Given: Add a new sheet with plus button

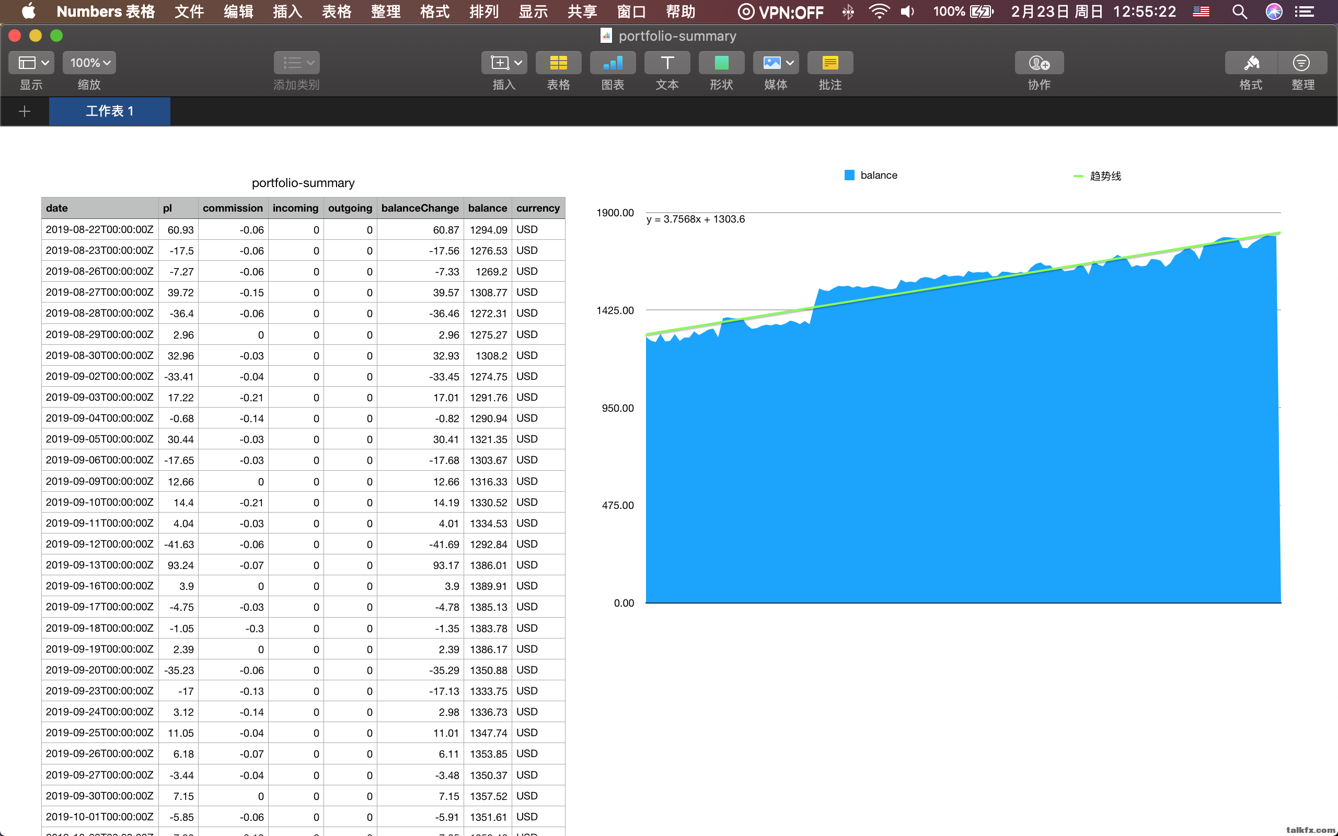Looking at the screenshot, I should pyautogui.click(x=25, y=112).
